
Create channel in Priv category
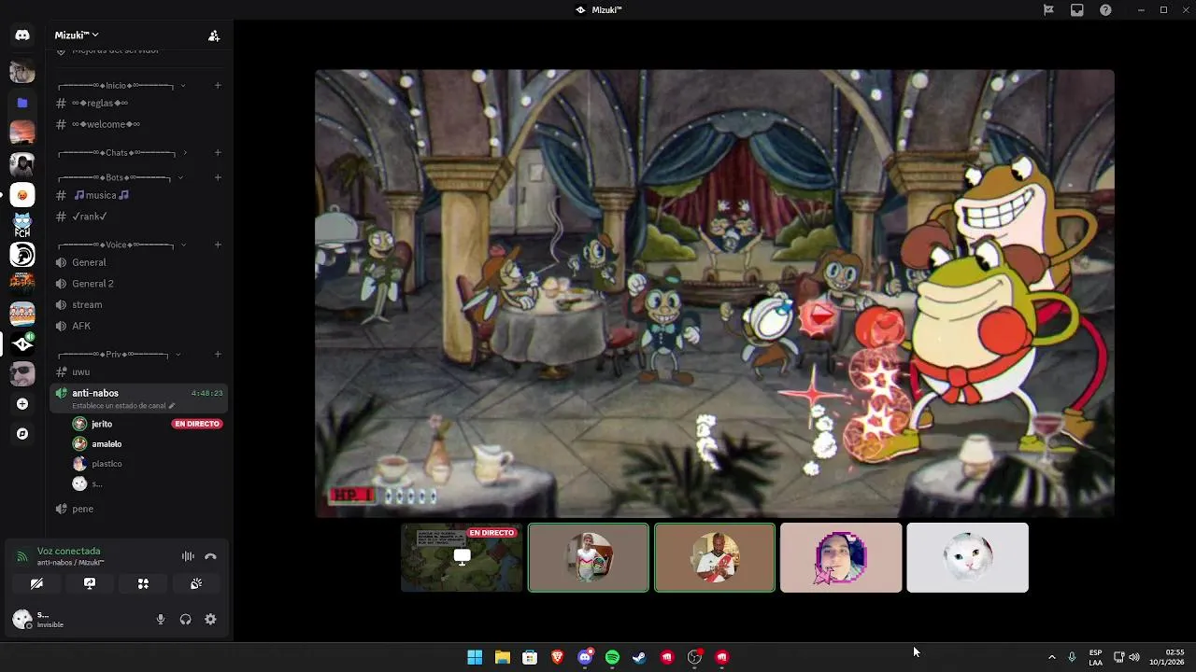tap(218, 355)
